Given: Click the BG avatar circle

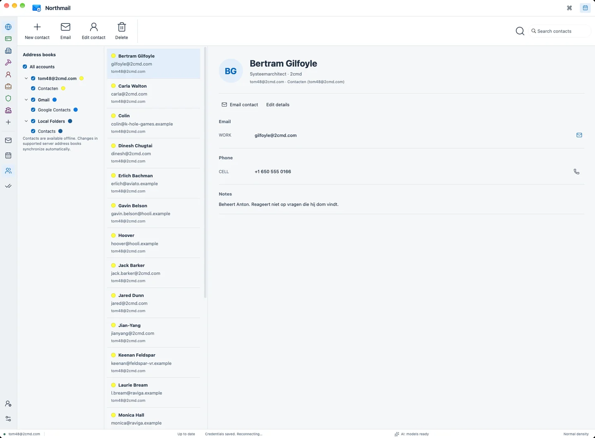Looking at the screenshot, I should 231,71.
